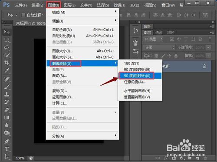Choose Flip Canvas Horizontal
The height and width of the screenshot is (162, 217).
(140, 91)
